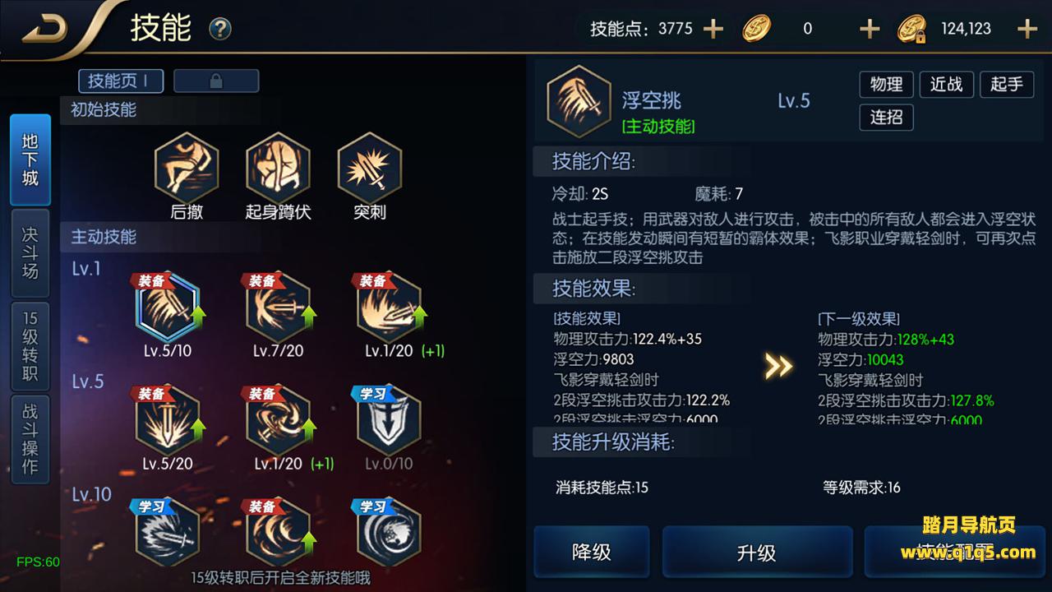Screen dimensions: 1052x592
Task: Tap the back arrow icon
Action: point(44,29)
